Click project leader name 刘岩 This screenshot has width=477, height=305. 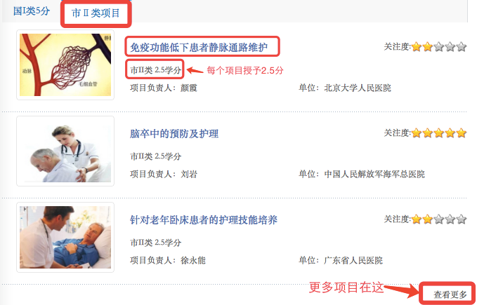tap(189, 174)
